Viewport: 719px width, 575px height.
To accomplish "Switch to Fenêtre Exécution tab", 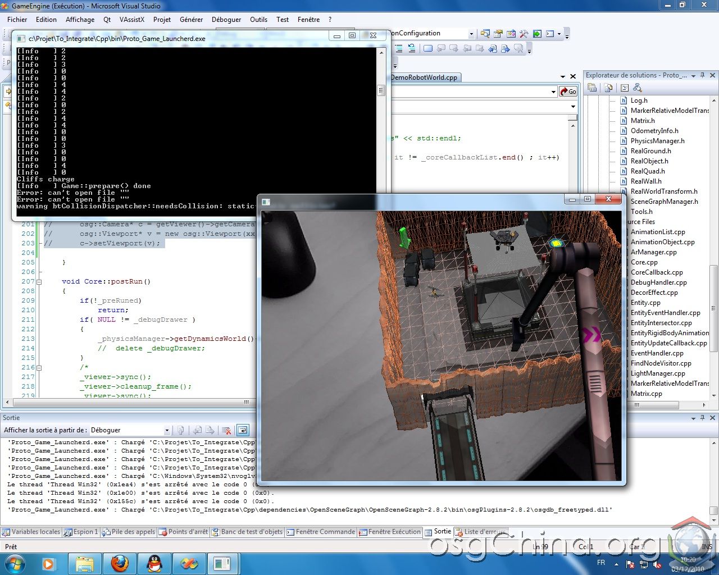I will (390, 531).
